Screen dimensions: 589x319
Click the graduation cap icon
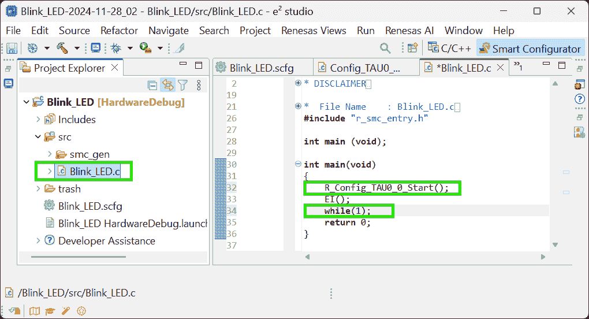50,311
